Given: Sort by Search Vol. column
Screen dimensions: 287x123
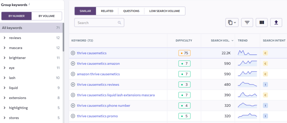Looking at the screenshot, I should 222,41.
